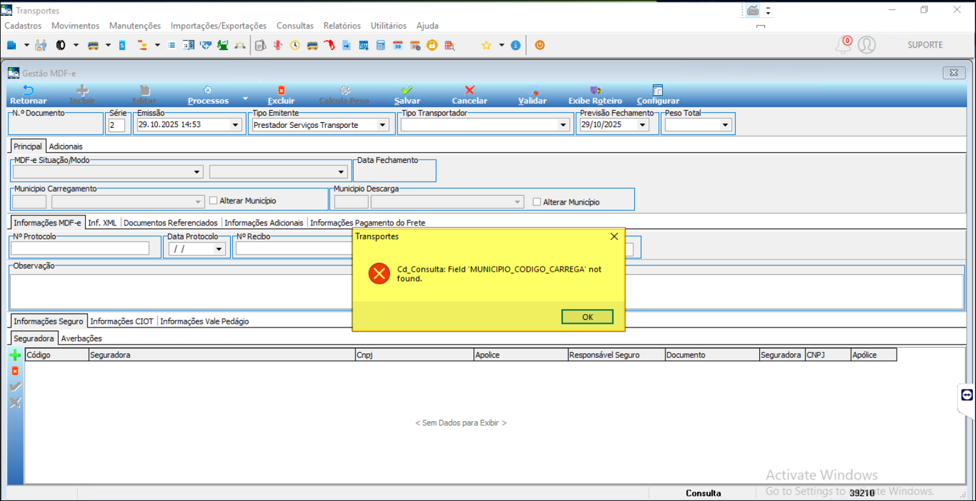
Task: Click the green plus to add Seguradora
Action: click(x=15, y=355)
